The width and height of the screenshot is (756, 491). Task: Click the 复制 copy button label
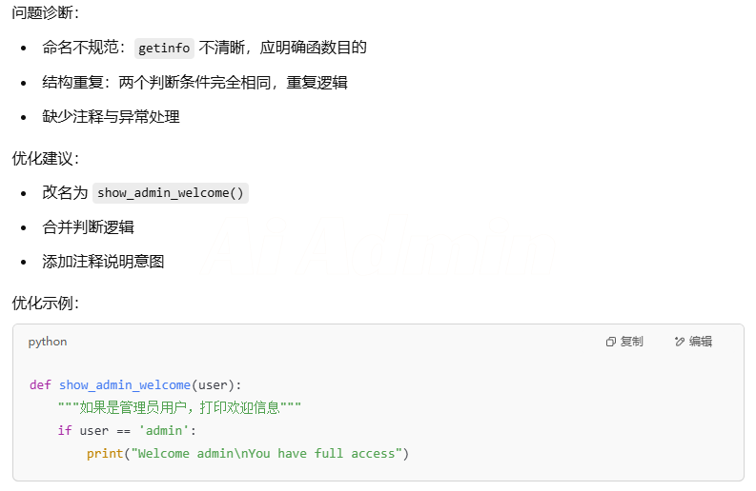click(x=632, y=342)
